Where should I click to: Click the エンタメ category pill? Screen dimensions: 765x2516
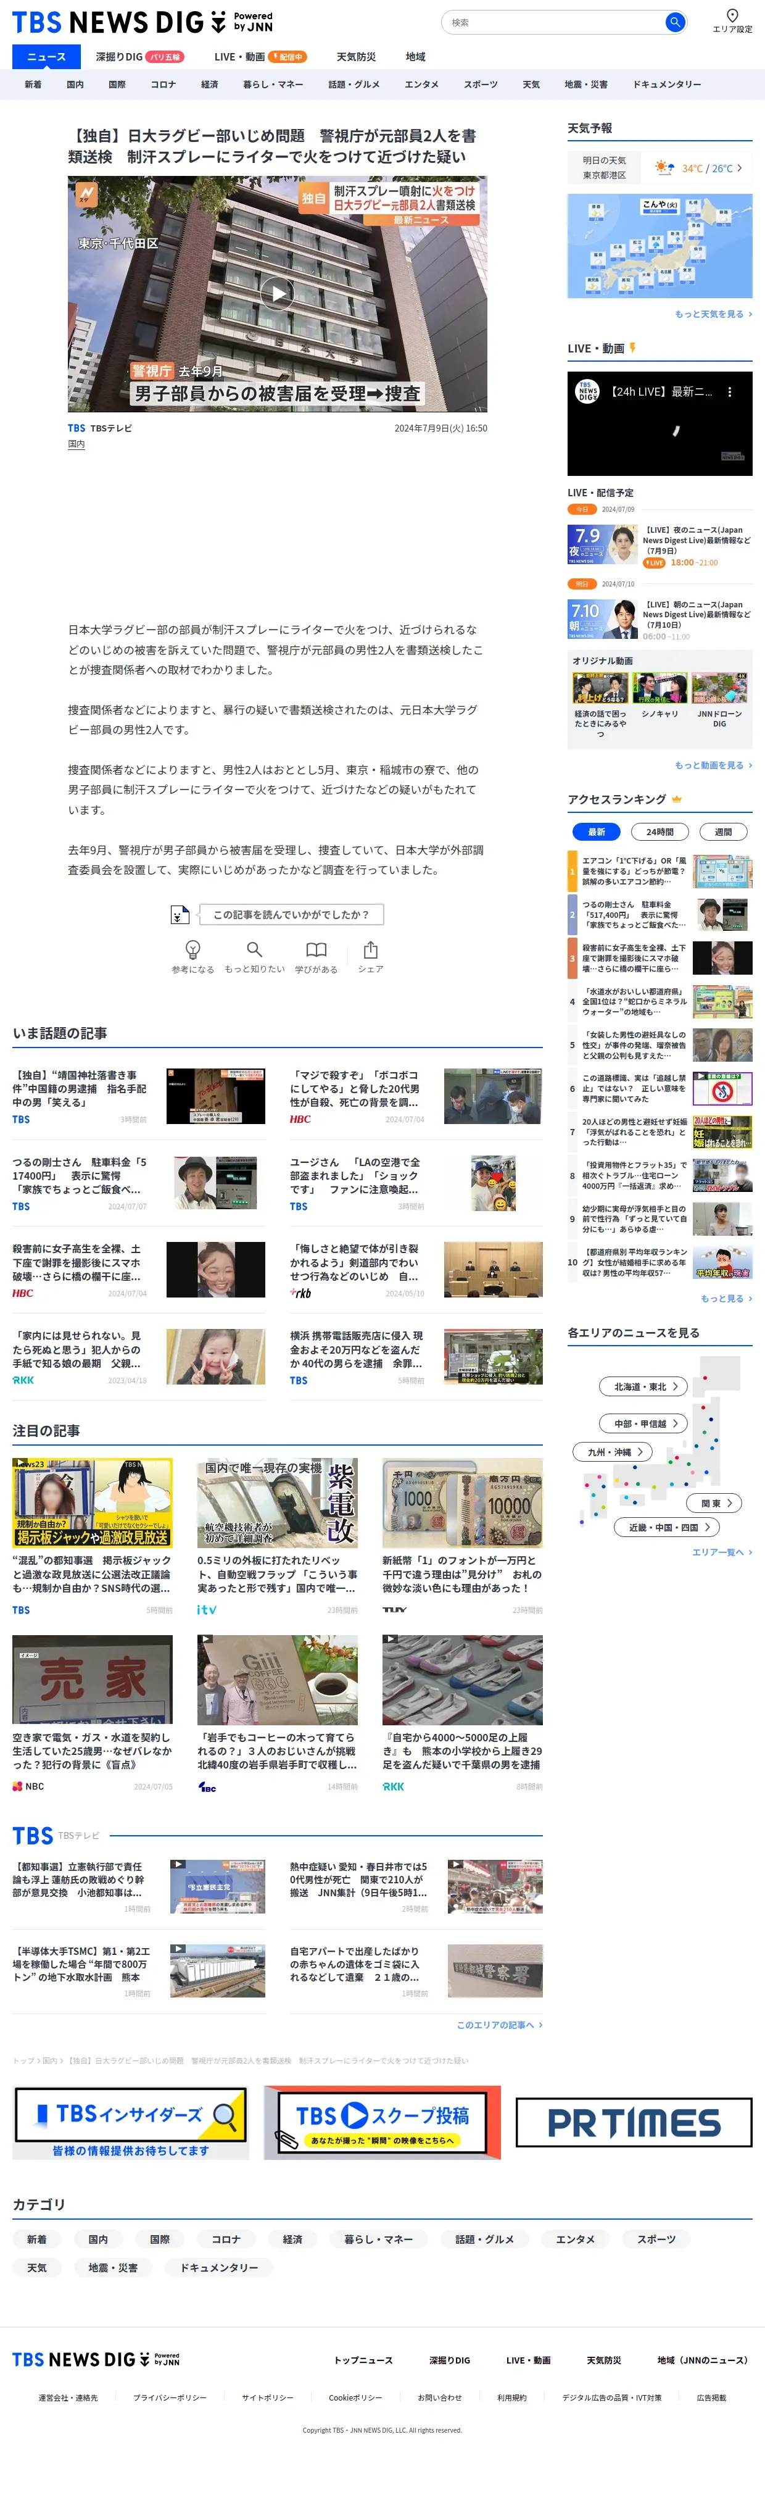[576, 2239]
